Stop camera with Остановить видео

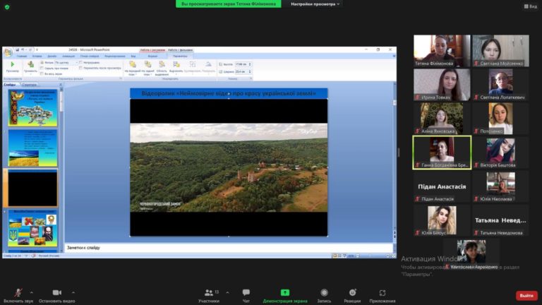(56, 294)
